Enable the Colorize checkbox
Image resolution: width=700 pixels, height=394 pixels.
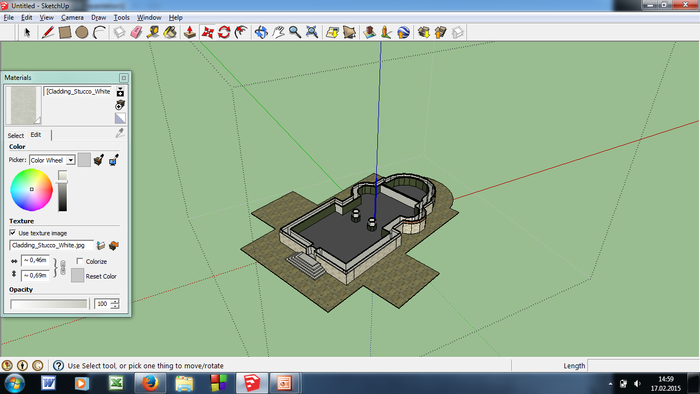click(80, 262)
